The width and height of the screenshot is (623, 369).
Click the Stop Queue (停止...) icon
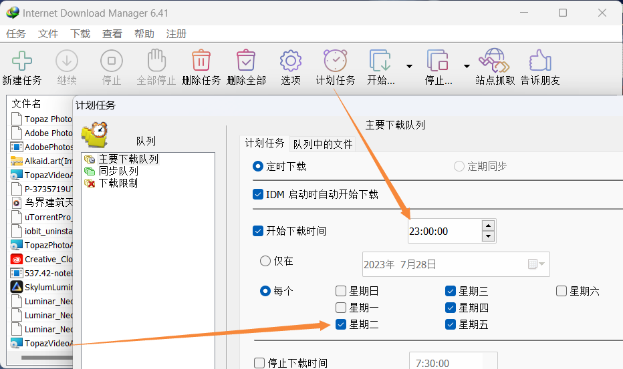(438, 60)
